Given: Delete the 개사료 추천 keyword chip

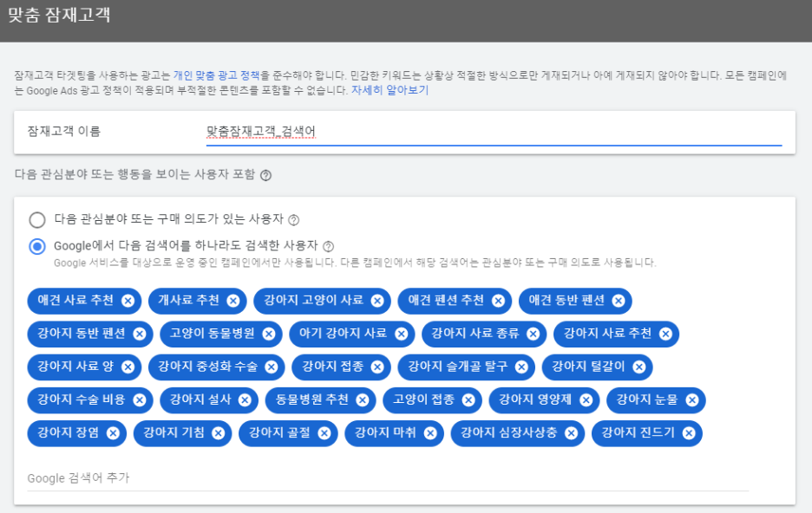Looking at the screenshot, I should click(232, 301).
